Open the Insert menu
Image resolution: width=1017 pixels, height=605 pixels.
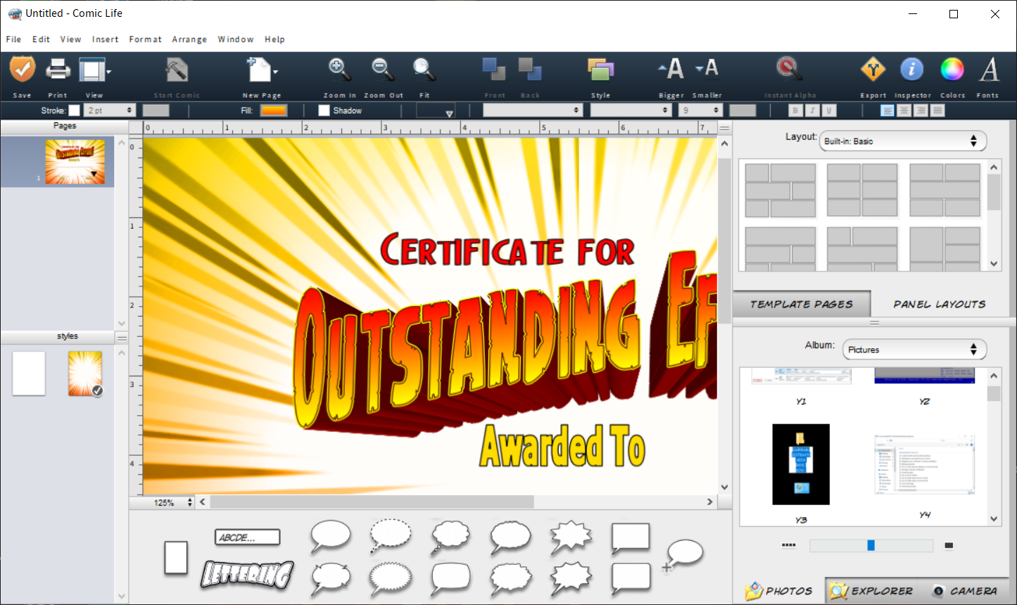(x=106, y=39)
